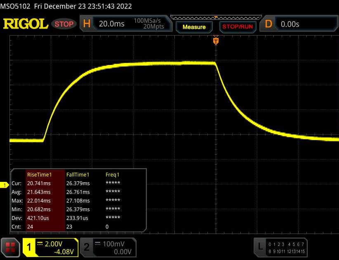Click RiseTime1 current value 20.741ms
This screenshot has width=339, height=260.
coord(39,183)
